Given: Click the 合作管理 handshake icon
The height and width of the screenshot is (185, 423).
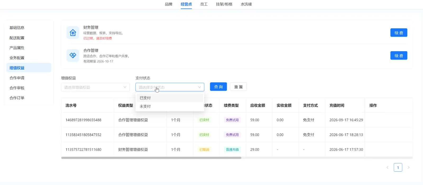Looking at the screenshot, I should (x=73, y=55).
